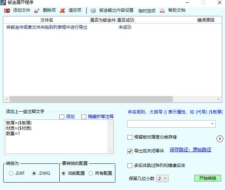
Task: Uncheck 导出后关闭零件
Action: pyautogui.click(x=130, y=151)
